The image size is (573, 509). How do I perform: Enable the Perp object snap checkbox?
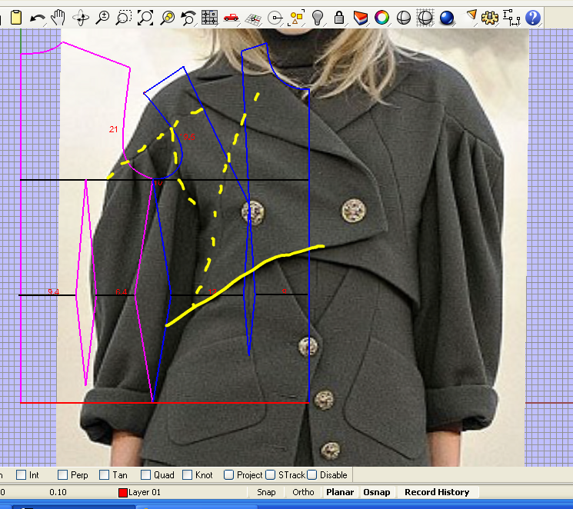(62, 474)
